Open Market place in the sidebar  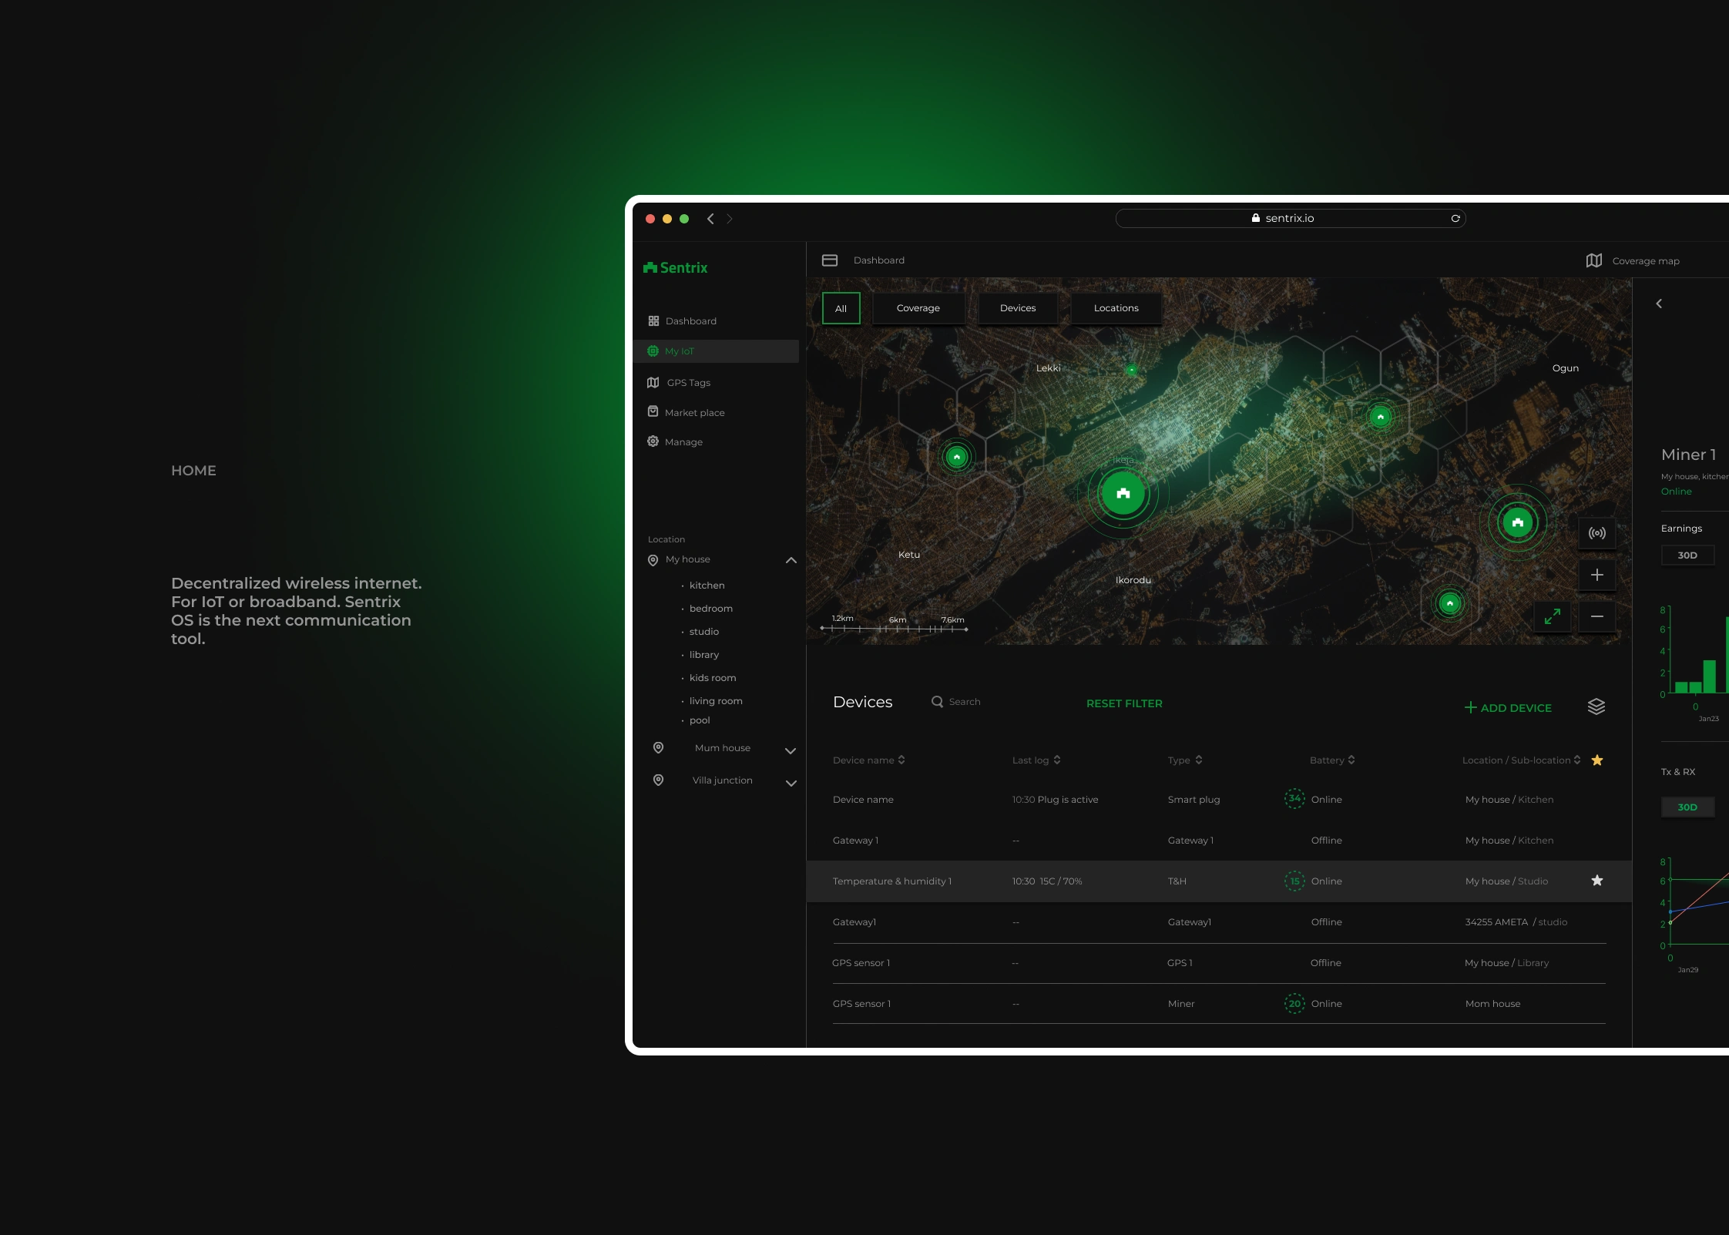693,413
